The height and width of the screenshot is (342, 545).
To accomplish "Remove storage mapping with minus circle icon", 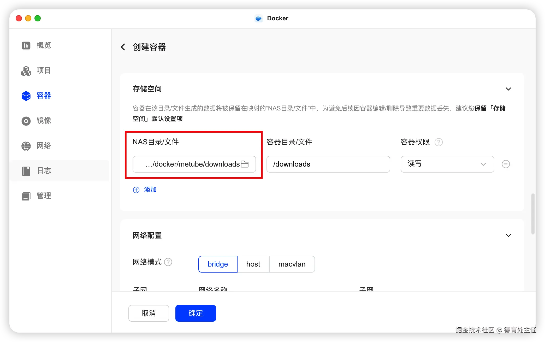I will coord(506,164).
